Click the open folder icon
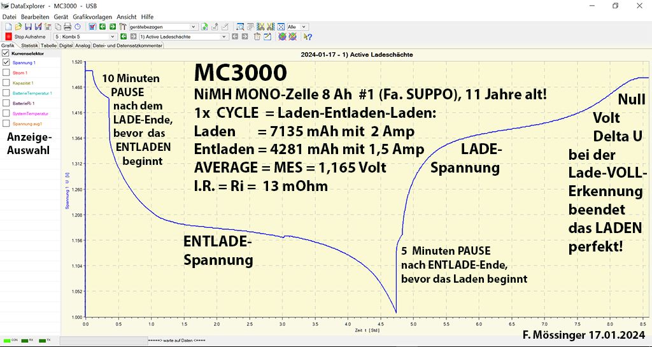Image resolution: width=652 pixels, height=347 pixels. 18,27
